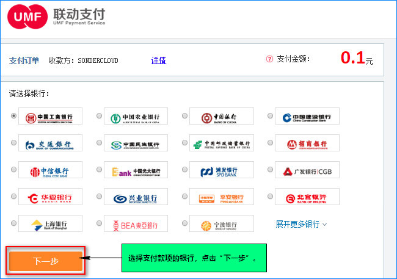Select the radio button for 交通银行
Screen dimensions: 397x279
(13, 142)
